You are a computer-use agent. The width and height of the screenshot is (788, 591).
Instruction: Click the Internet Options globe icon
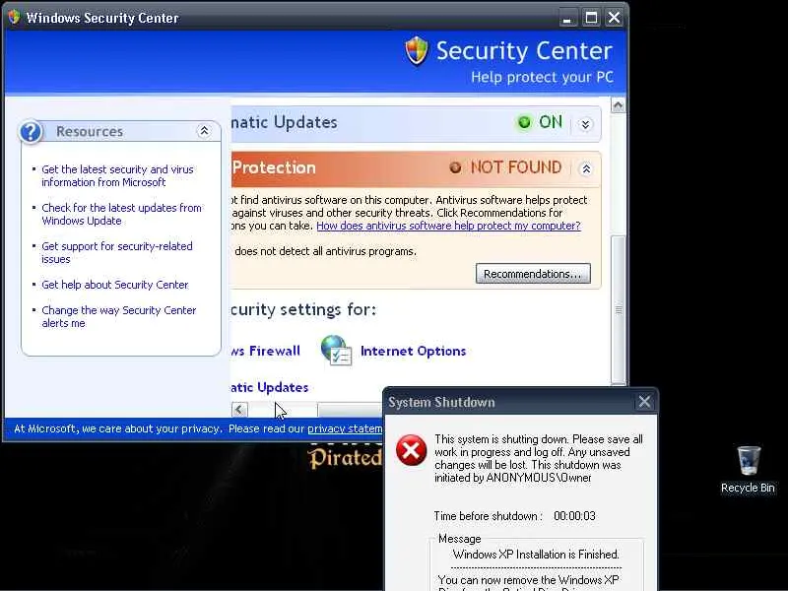tap(336, 351)
